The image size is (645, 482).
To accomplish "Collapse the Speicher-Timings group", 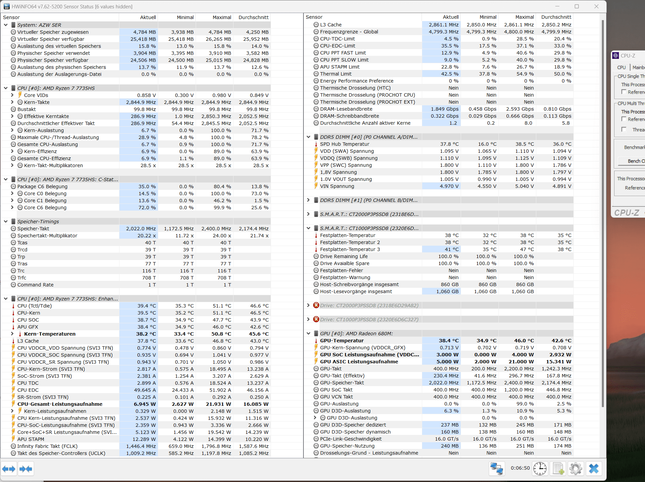I will point(6,222).
